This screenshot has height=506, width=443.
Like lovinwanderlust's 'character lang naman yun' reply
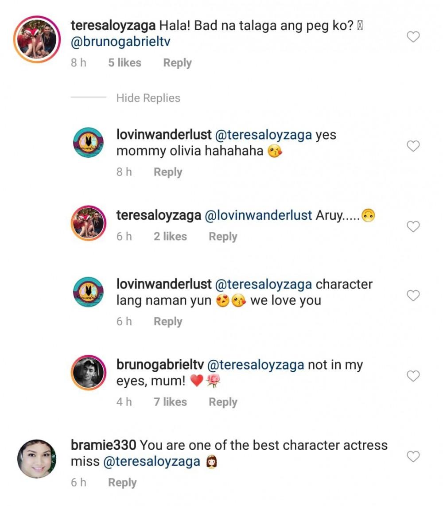coord(413,296)
